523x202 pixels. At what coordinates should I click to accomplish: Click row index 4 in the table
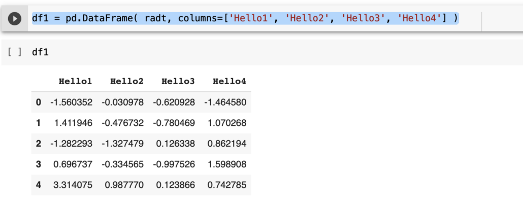point(39,185)
